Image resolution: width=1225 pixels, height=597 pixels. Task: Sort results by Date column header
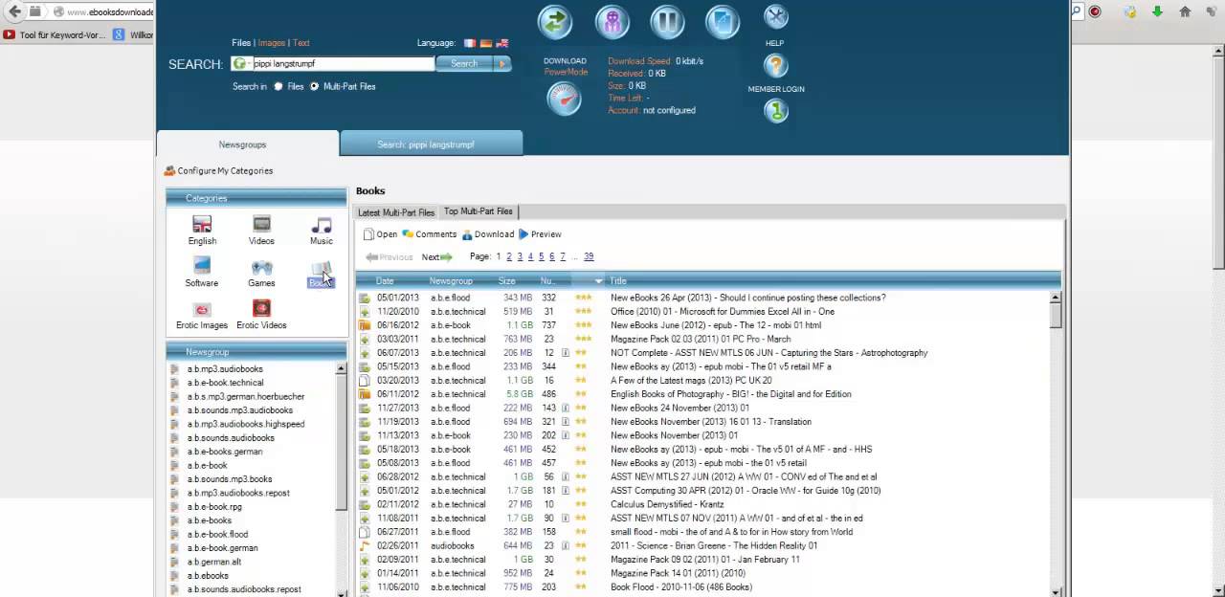click(x=385, y=281)
